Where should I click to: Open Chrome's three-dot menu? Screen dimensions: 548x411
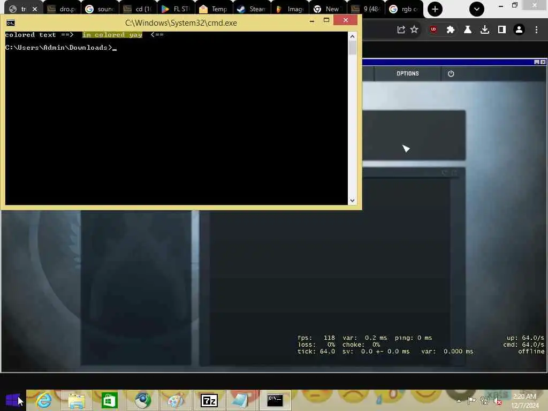click(x=536, y=30)
